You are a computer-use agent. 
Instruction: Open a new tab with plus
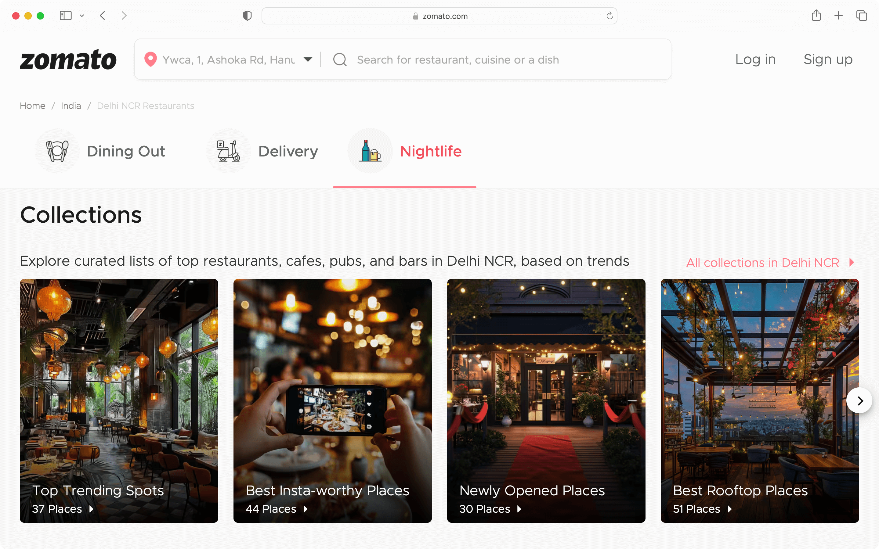(838, 16)
